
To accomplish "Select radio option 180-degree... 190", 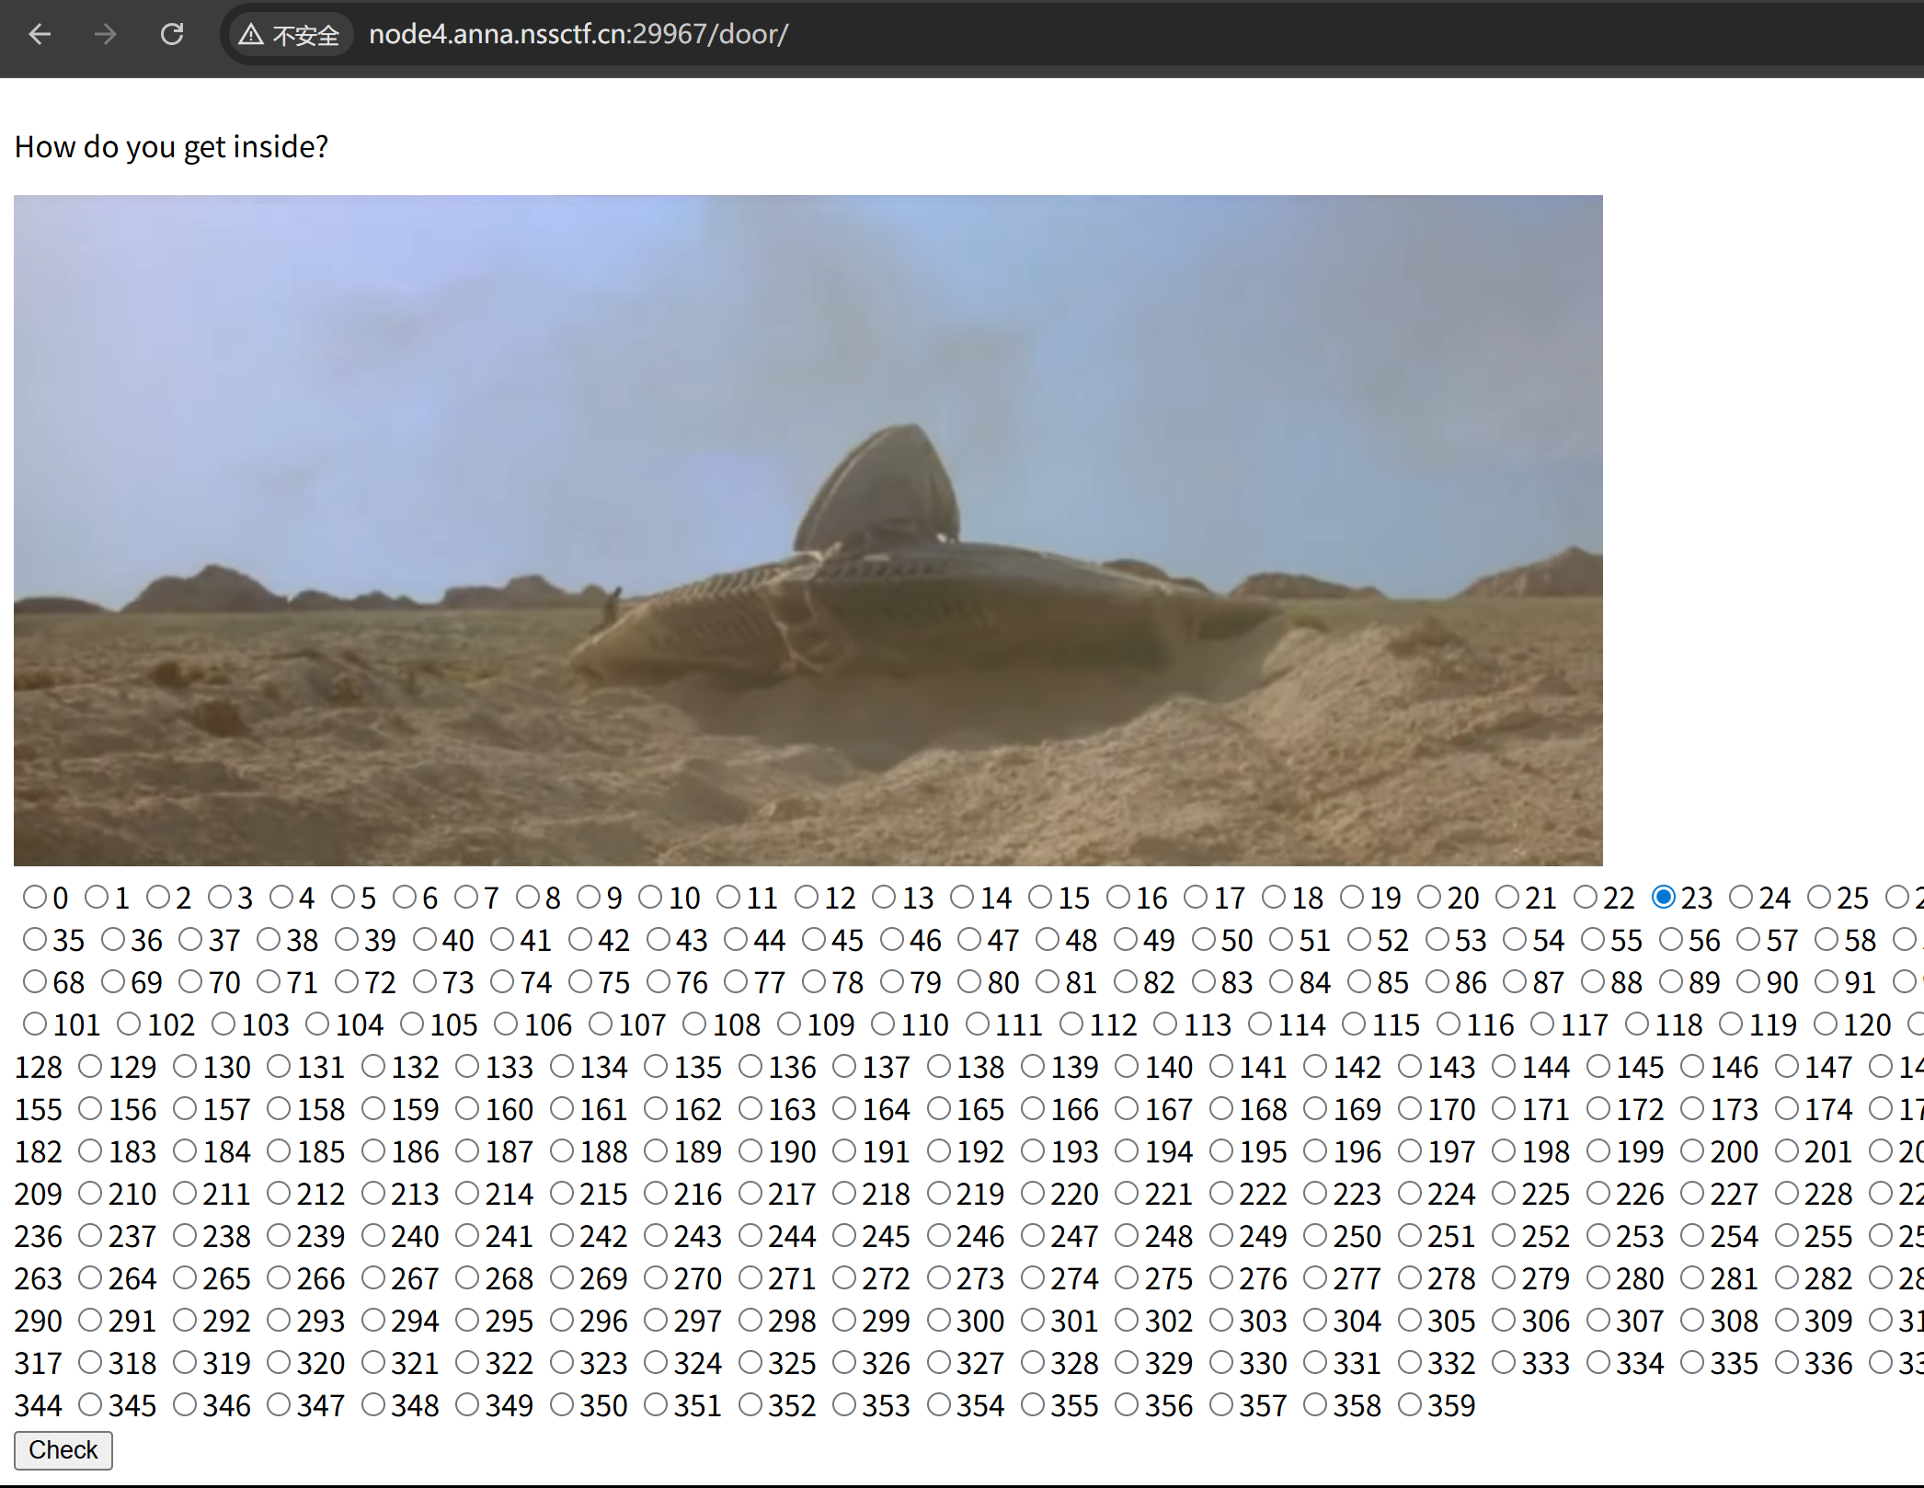I will pyautogui.click(x=751, y=1150).
